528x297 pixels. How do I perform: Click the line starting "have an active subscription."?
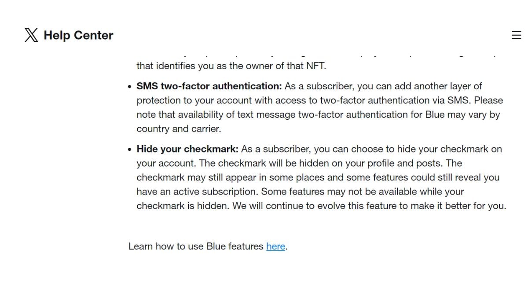[x=300, y=192]
